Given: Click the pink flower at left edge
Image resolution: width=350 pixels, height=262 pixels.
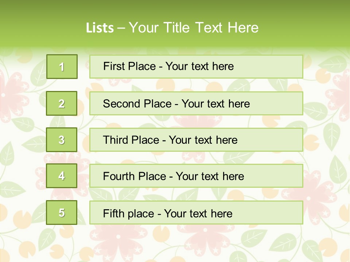Looking at the screenshot, I should (13, 91).
